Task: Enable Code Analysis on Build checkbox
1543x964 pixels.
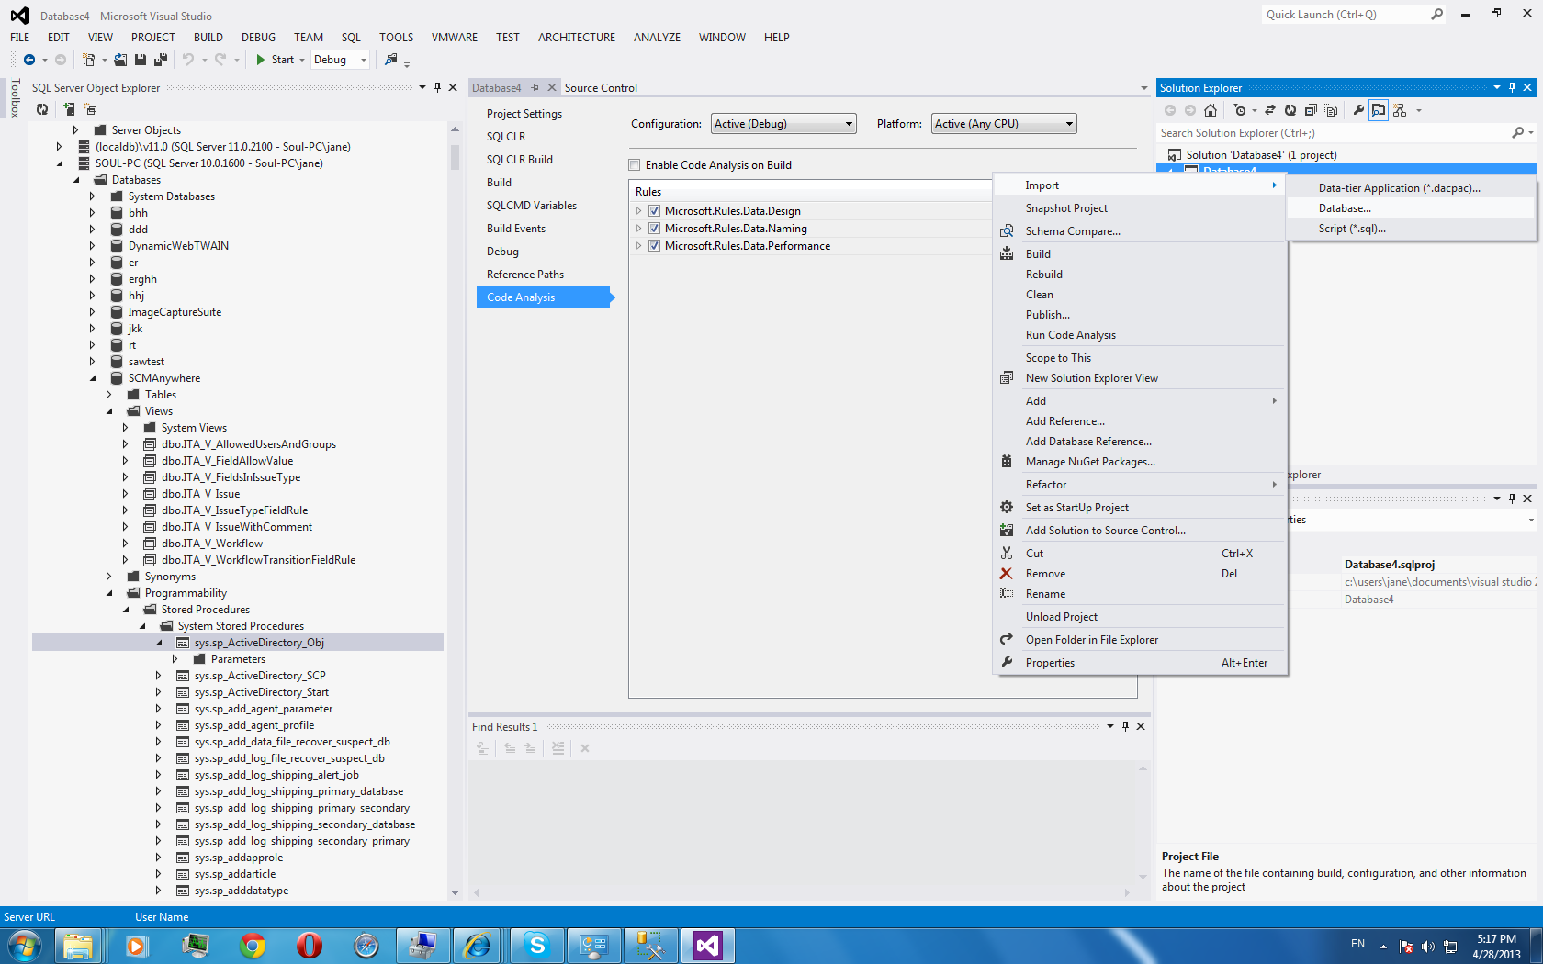Action: [x=635, y=165]
